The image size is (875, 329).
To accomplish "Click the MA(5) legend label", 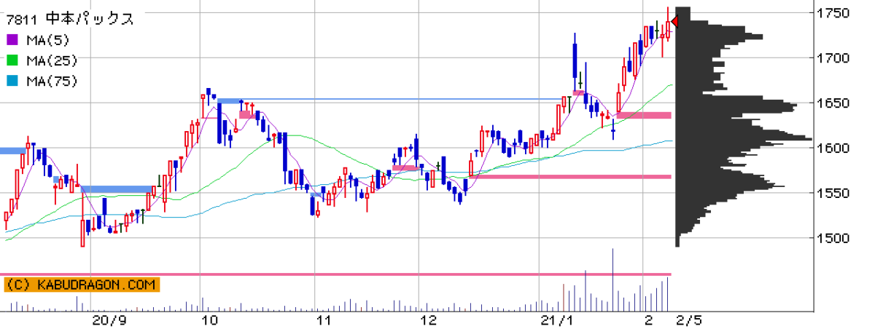I will pyautogui.click(x=47, y=39).
